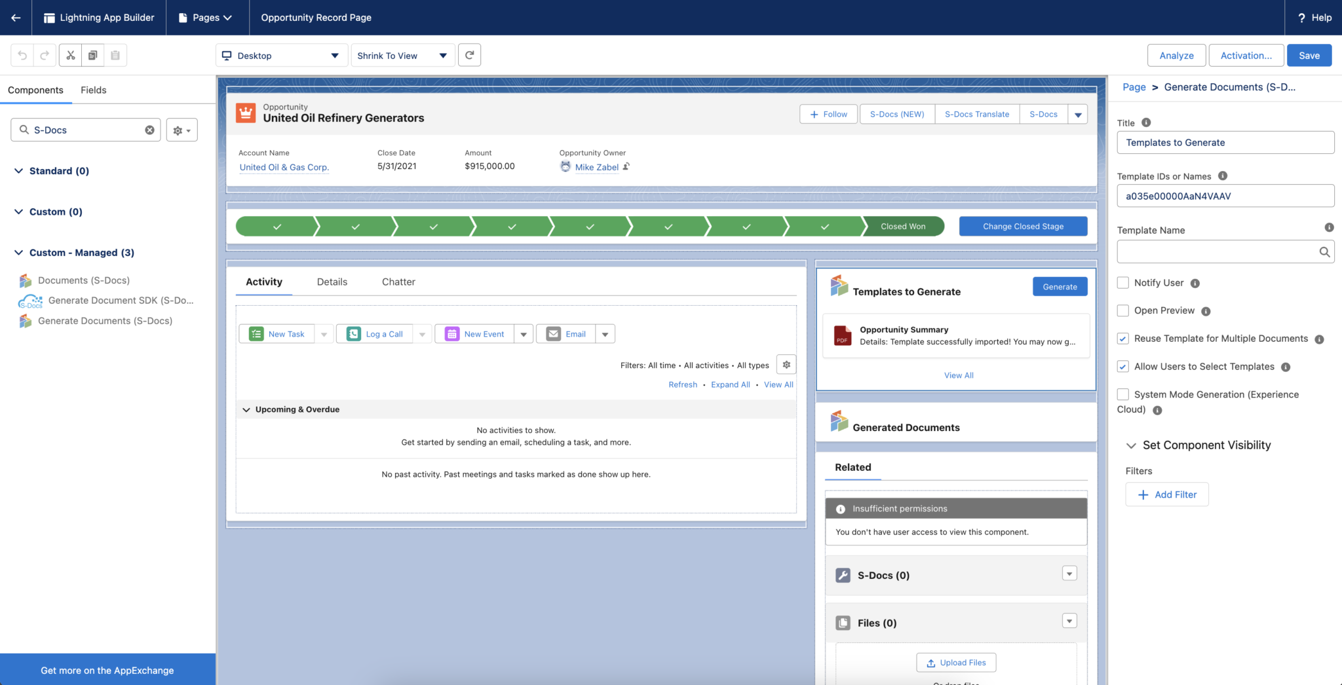Open the component search settings gear
Image resolution: width=1342 pixels, height=685 pixels.
click(x=177, y=130)
